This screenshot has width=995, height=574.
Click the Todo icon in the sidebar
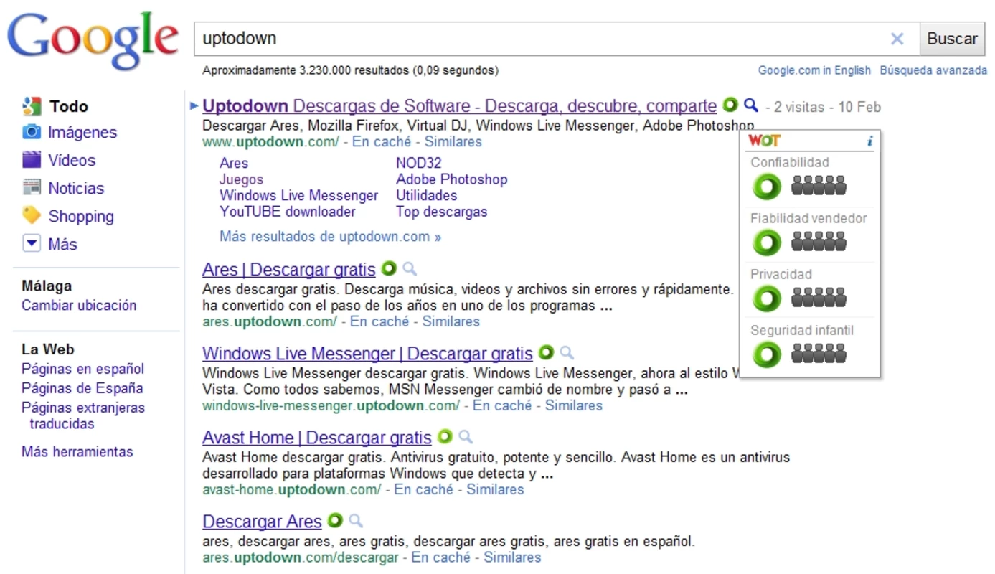32,106
